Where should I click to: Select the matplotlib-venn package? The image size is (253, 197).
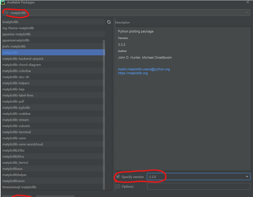(x=53, y=138)
